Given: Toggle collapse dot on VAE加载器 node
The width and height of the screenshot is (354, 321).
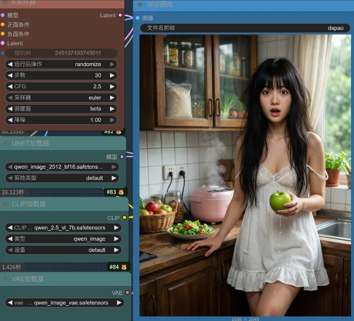Looking at the screenshot, I should (6, 279).
